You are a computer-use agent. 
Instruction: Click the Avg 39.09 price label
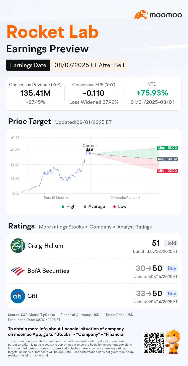coord(167,159)
